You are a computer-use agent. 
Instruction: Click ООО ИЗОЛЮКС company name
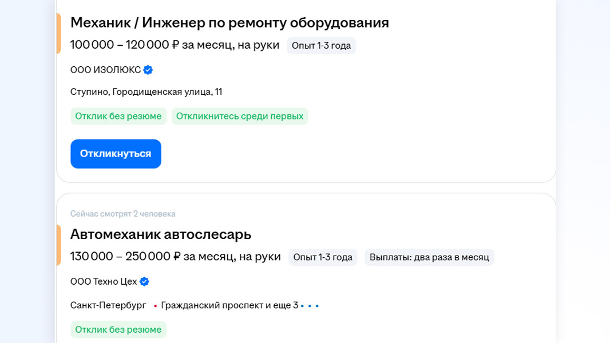point(105,70)
